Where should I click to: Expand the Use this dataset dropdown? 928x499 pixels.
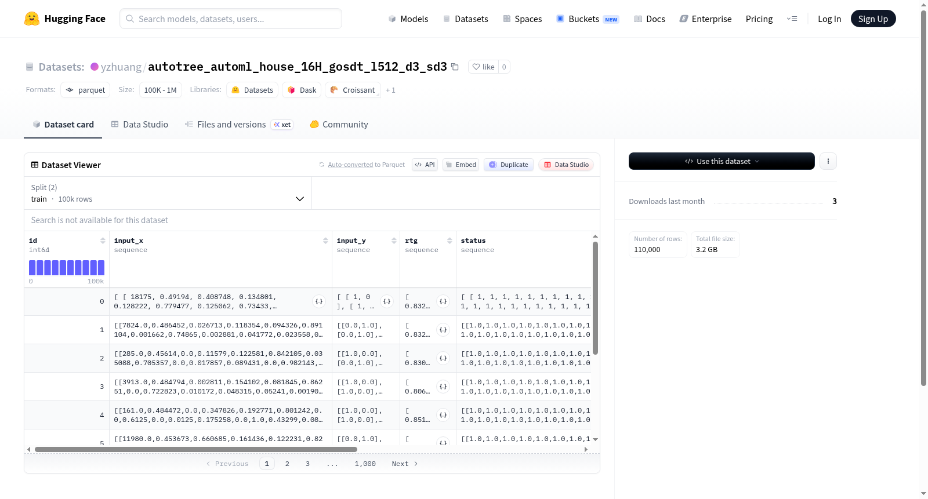coord(722,161)
